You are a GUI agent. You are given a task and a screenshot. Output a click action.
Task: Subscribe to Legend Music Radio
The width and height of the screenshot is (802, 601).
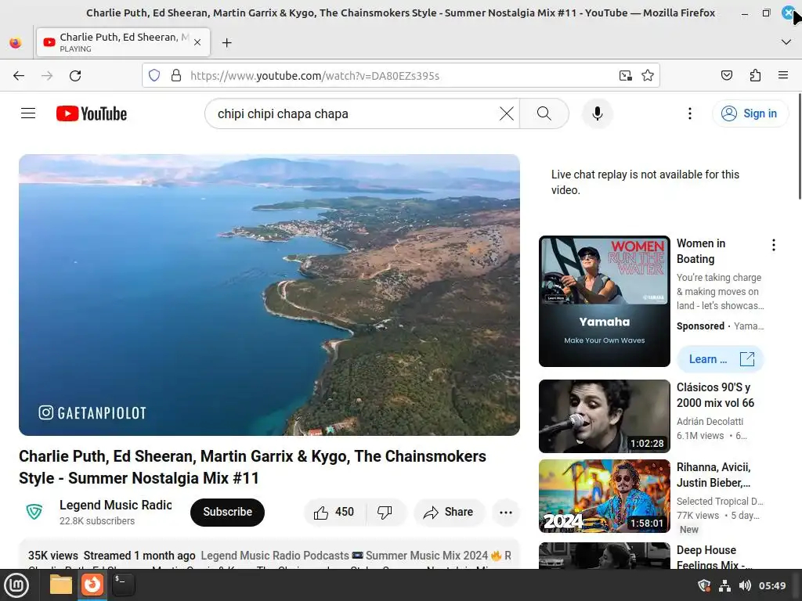coord(228,512)
